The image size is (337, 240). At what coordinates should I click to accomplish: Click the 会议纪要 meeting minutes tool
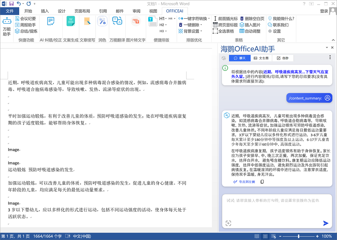point(26,19)
